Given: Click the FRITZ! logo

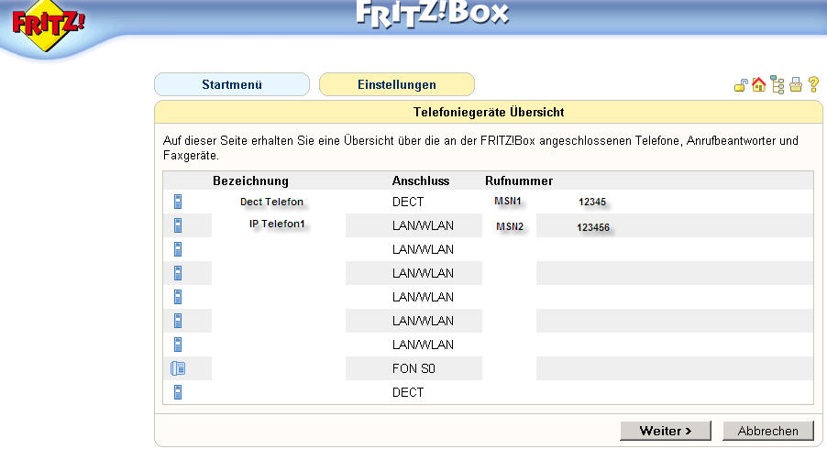Looking at the screenshot, I should click(x=48, y=26).
